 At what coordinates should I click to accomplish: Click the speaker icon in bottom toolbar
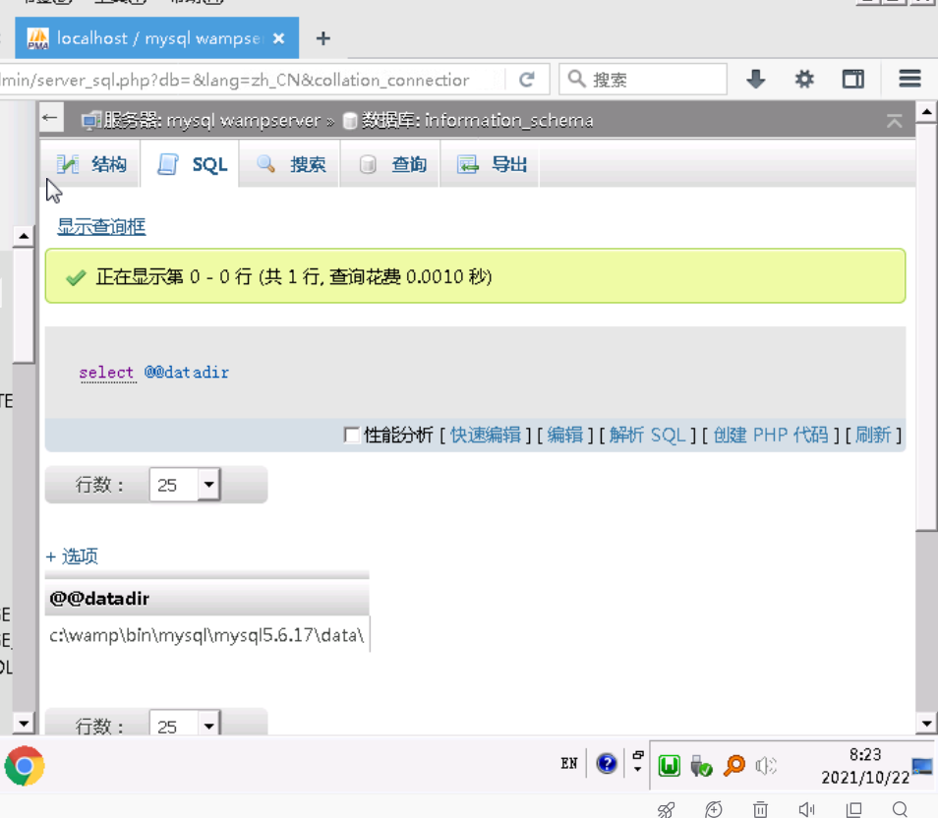coord(806,809)
